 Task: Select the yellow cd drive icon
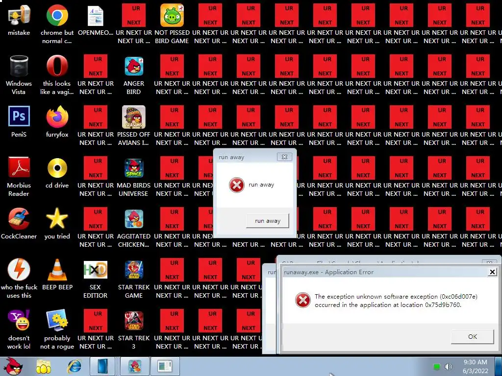point(57,168)
